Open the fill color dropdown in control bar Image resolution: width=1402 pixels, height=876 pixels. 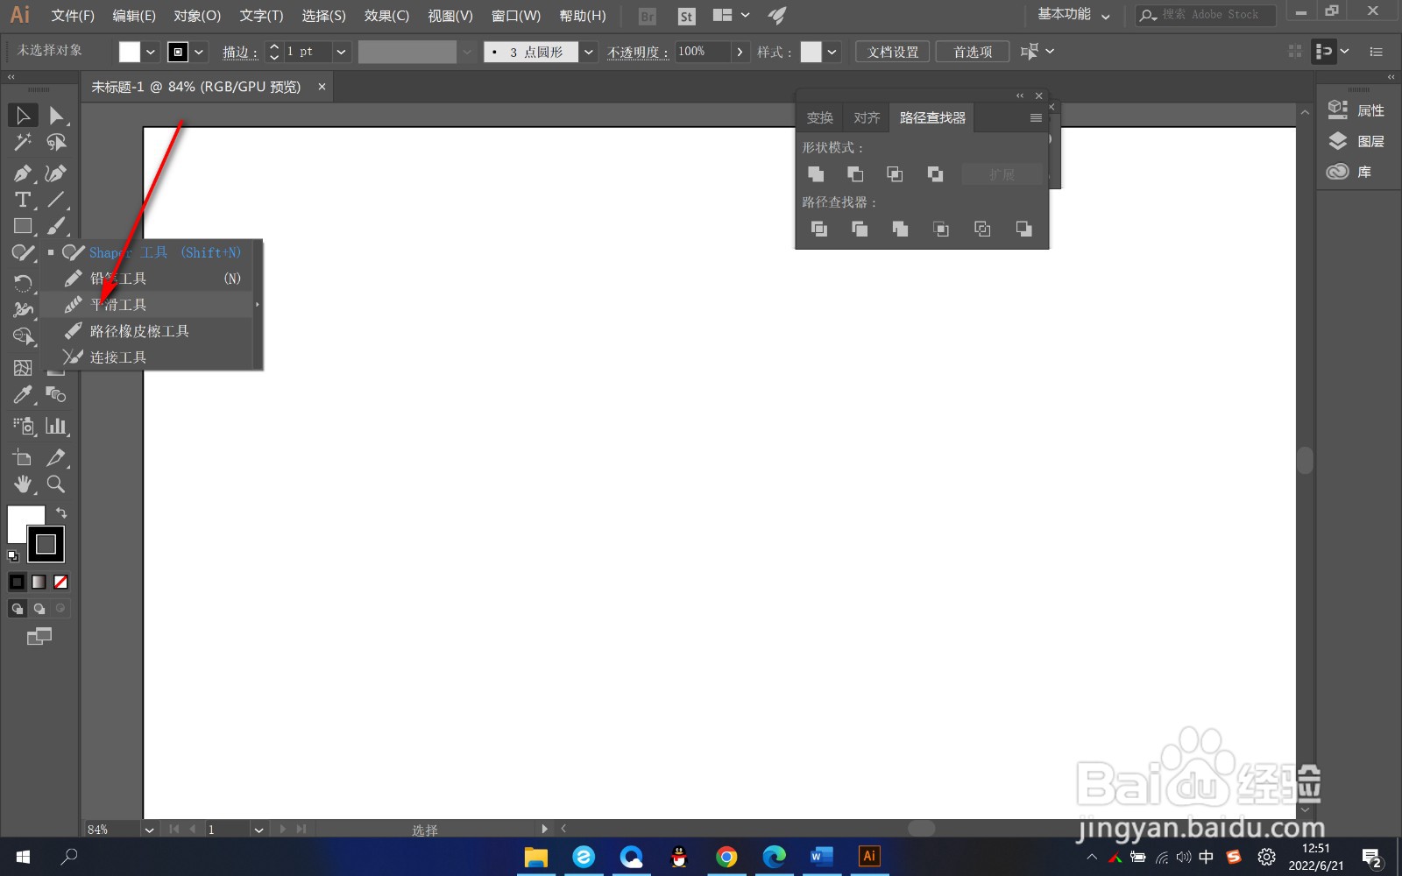(x=150, y=52)
